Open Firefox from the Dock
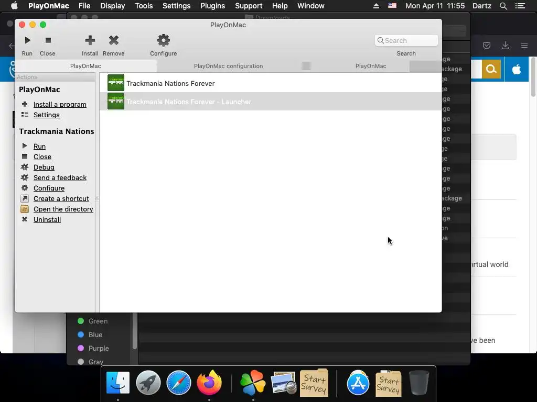Screen dimensions: 537x402 209,383
